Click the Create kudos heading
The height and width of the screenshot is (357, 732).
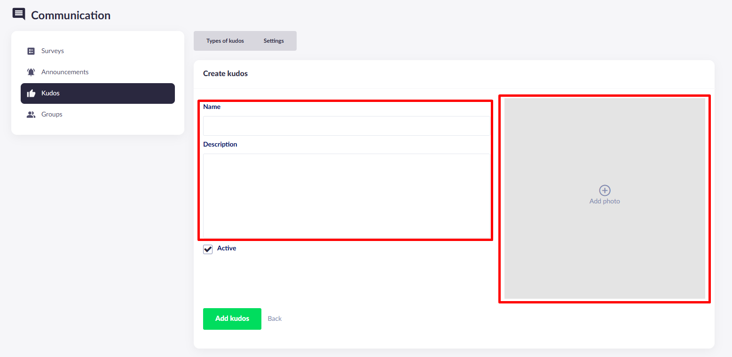coord(225,73)
